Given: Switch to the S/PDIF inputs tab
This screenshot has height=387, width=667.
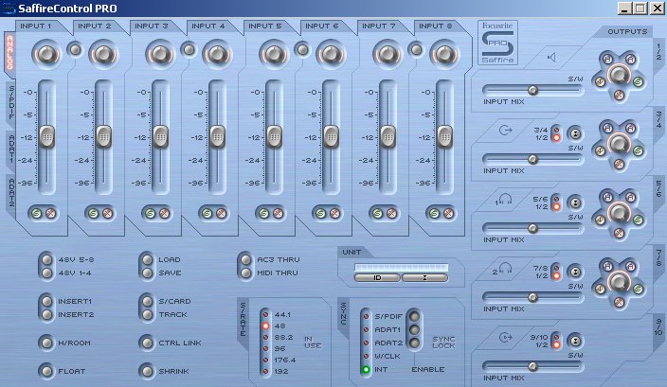Looking at the screenshot, I should click(11, 103).
